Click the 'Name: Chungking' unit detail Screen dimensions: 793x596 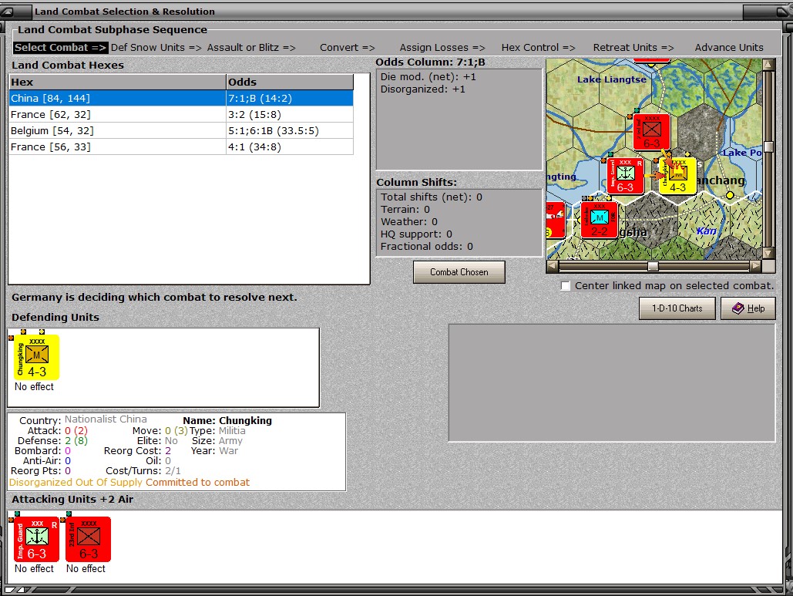tap(227, 420)
